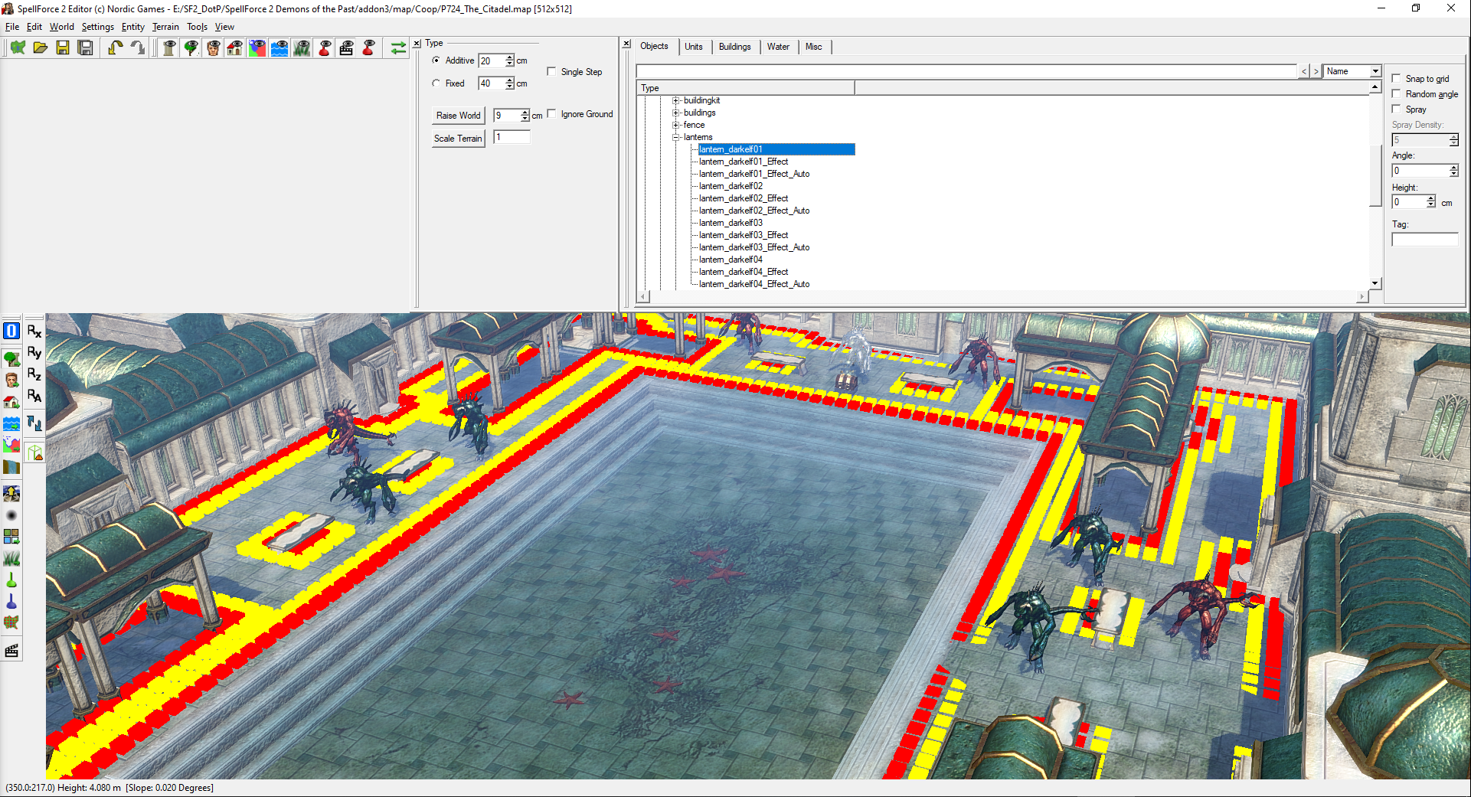Click the Angle field spinner arrows

pyautogui.click(x=1453, y=171)
